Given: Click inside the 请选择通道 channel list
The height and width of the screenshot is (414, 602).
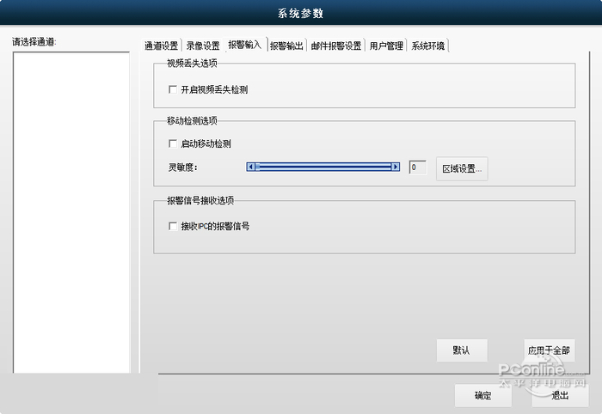Looking at the screenshot, I should coord(71,212).
